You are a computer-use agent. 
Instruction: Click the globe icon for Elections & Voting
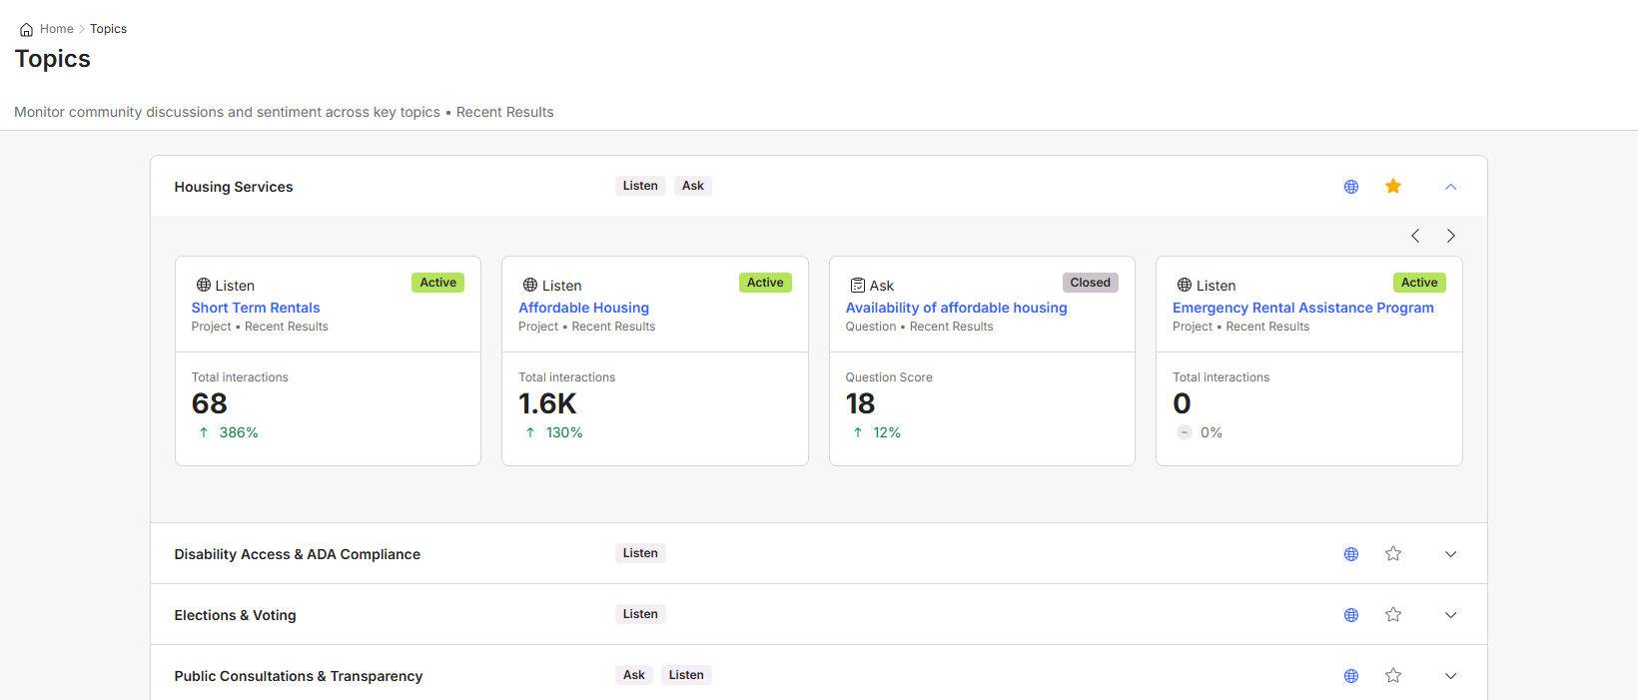[x=1351, y=615]
